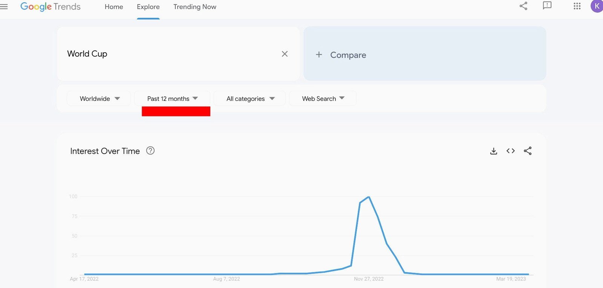Remove the World Cup search term

(285, 54)
